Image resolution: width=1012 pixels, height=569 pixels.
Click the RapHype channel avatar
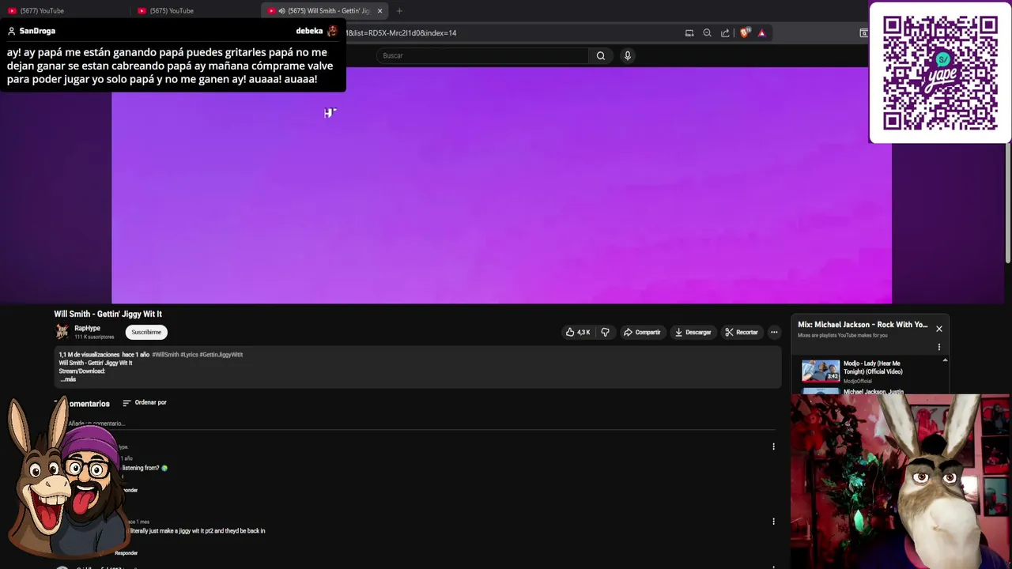[62, 332]
